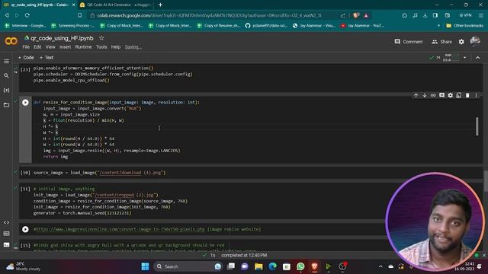
Task: Open the variables {x} panel
Action: 6,90
